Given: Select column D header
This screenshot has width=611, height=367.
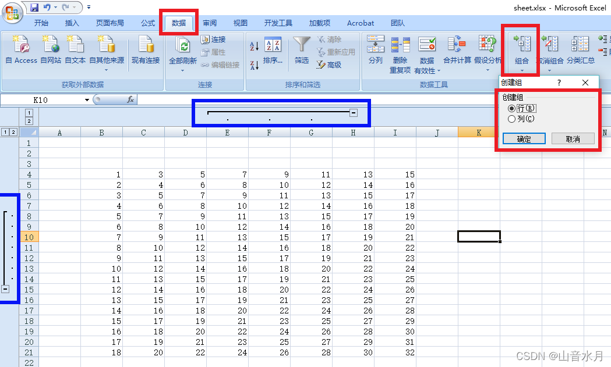Looking at the screenshot, I should click(185, 133).
